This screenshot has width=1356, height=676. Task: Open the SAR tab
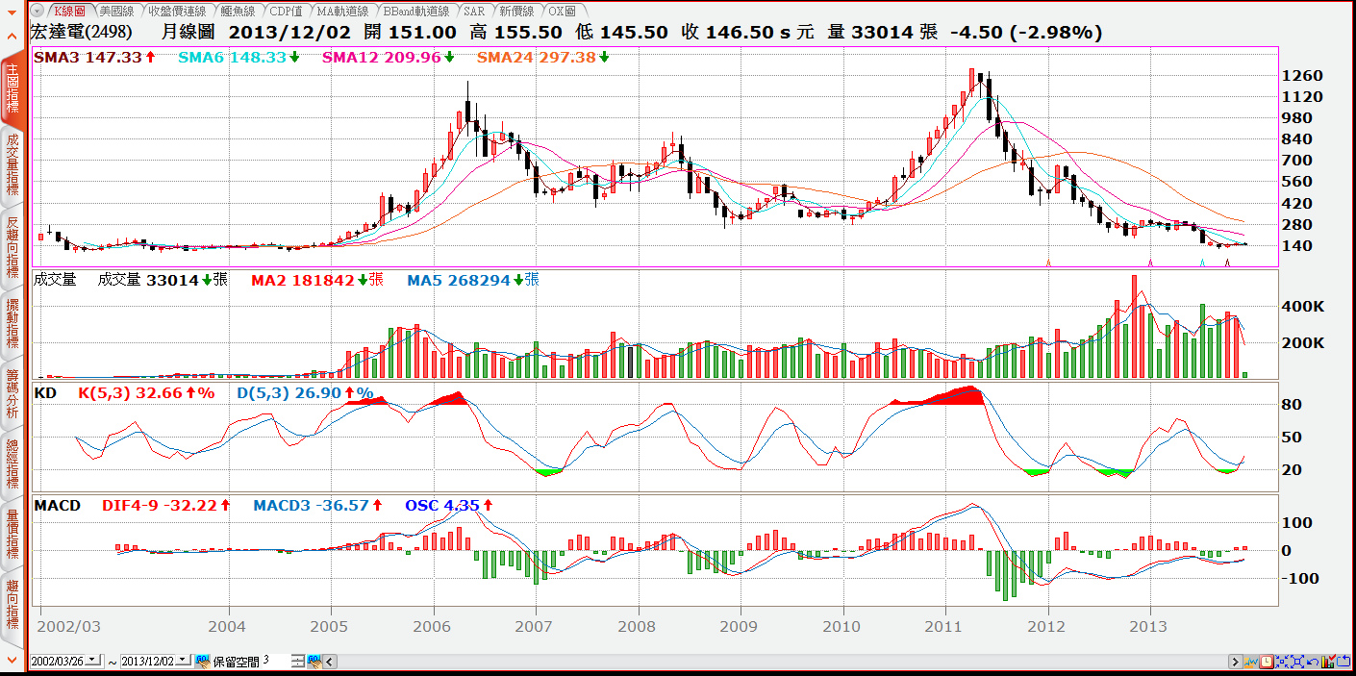(x=474, y=11)
